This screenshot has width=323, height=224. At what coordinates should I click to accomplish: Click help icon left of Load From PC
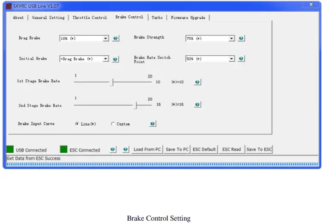click(126, 149)
